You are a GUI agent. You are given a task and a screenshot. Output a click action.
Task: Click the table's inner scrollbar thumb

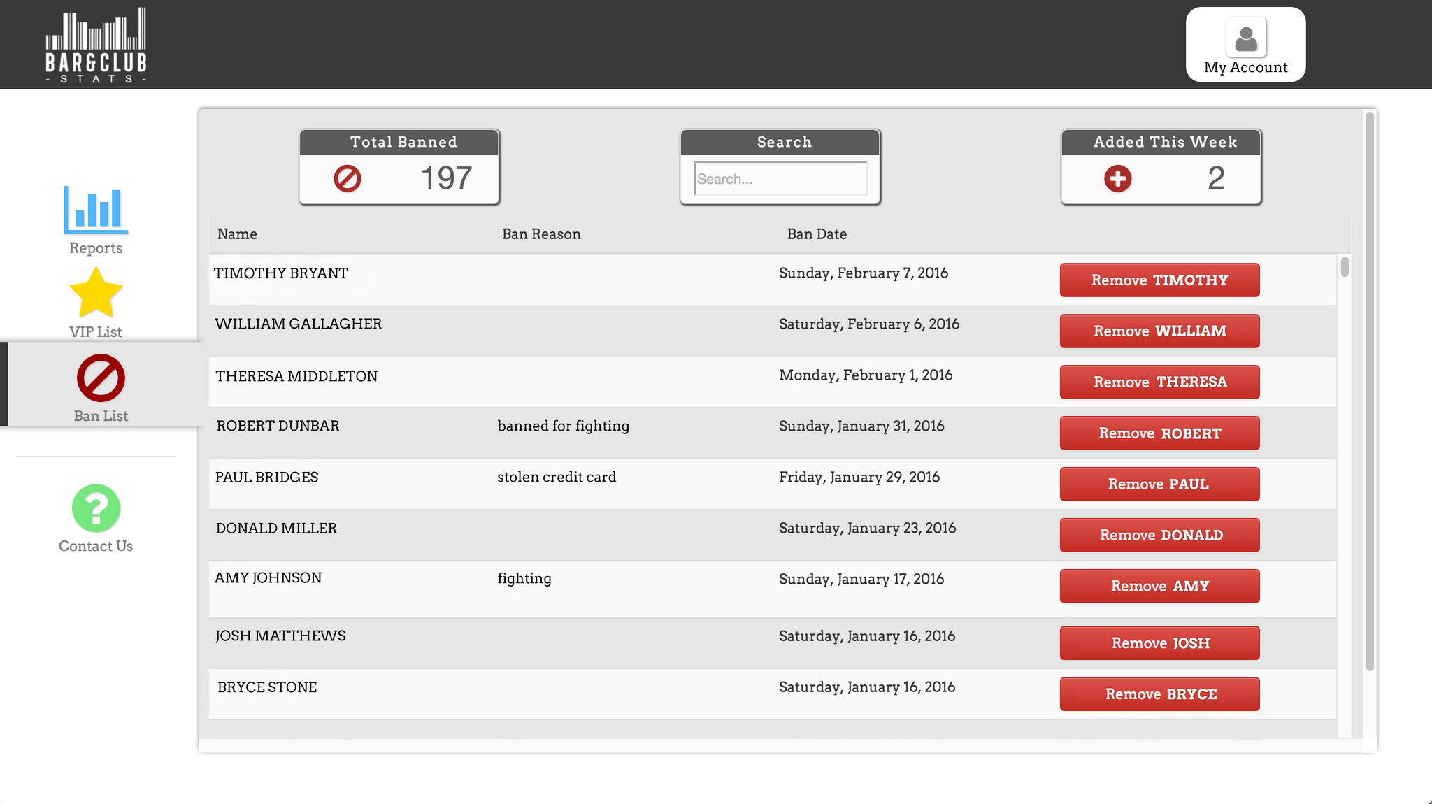pos(1345,266)
